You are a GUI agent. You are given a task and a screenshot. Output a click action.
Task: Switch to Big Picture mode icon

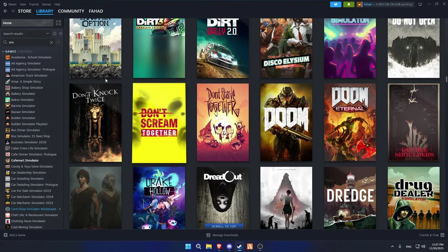(420, 4)
